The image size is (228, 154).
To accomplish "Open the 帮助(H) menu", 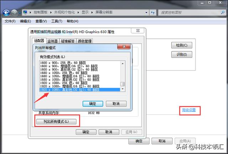I will coord(73,21).
